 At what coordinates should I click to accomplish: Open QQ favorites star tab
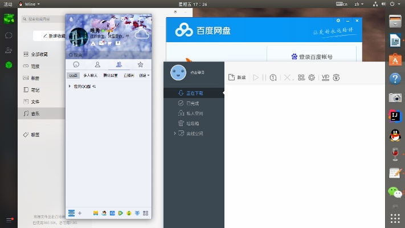140,64
